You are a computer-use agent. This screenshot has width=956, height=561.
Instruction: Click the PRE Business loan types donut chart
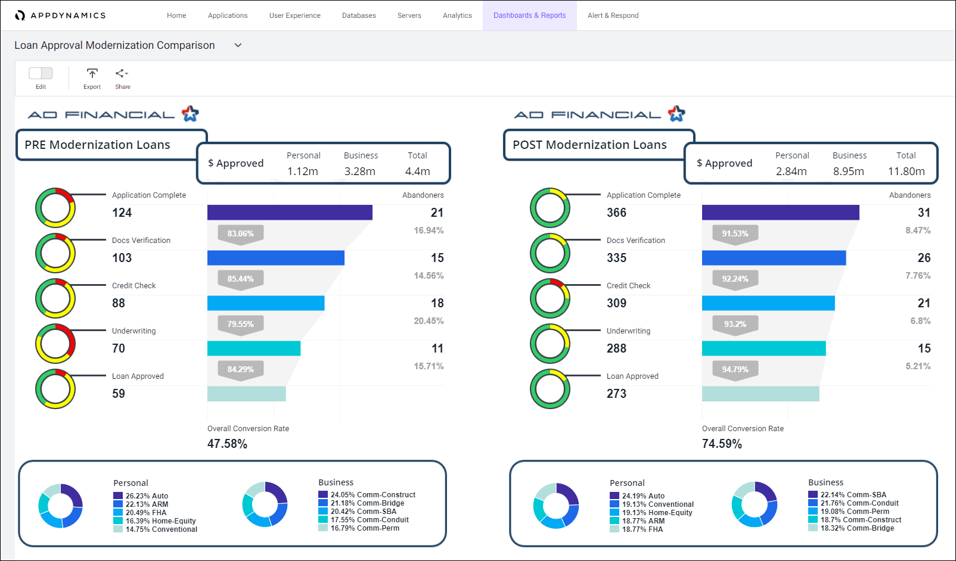(265, 504)
